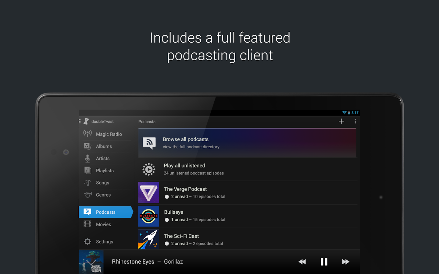Skip to the next track
This screenshot has height=274, width=439.
pos(345,262)
